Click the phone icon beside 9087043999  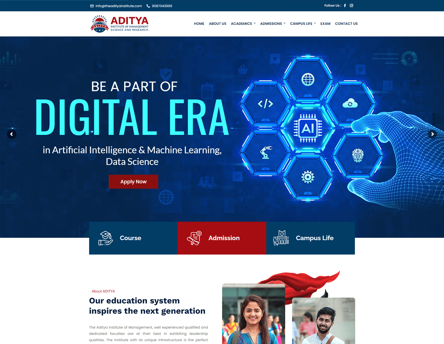tap(148, 6)
